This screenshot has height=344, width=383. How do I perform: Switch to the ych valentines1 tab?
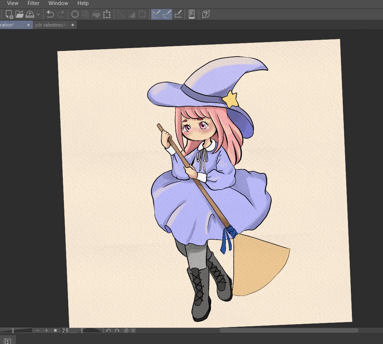[x=50, y=25]
